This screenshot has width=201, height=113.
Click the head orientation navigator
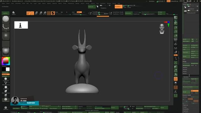click(162, 29)
